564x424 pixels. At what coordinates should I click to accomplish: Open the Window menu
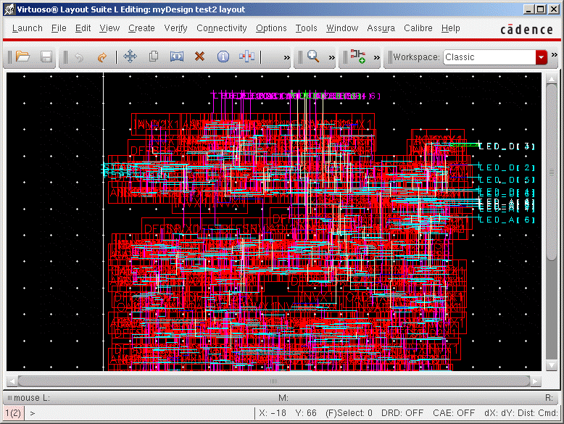pyautogui.click(x=342, y=28)
